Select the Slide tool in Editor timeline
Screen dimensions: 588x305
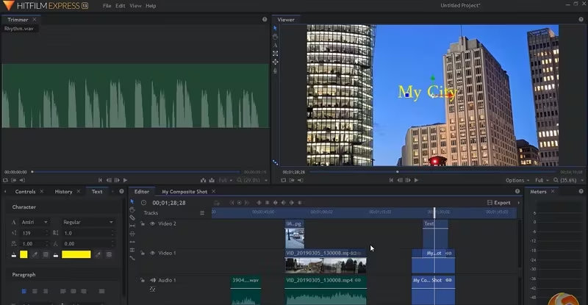pos(132,234)
